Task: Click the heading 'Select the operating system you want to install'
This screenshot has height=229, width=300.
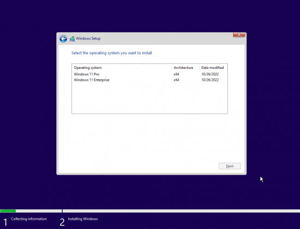Action: pyautogui.click(x=111, y=53)
